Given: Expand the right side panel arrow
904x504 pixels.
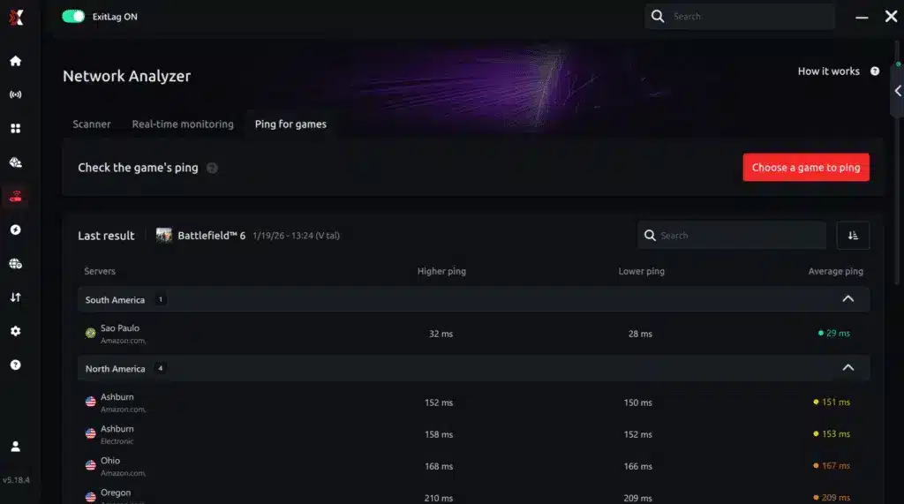Looking at the screenshot, I should tap(898, 91).
